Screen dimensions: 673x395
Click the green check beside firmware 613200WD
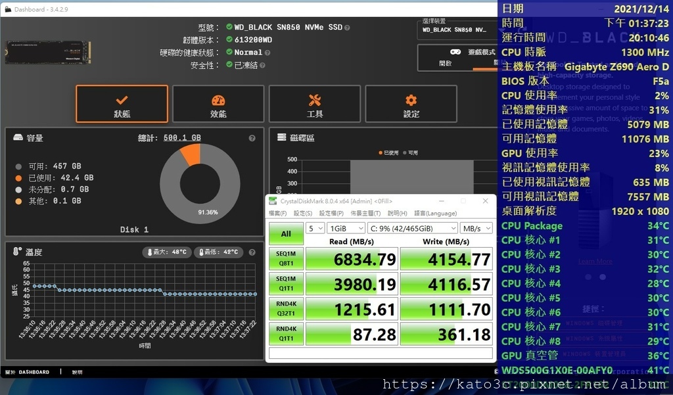(x=229, y=39)
